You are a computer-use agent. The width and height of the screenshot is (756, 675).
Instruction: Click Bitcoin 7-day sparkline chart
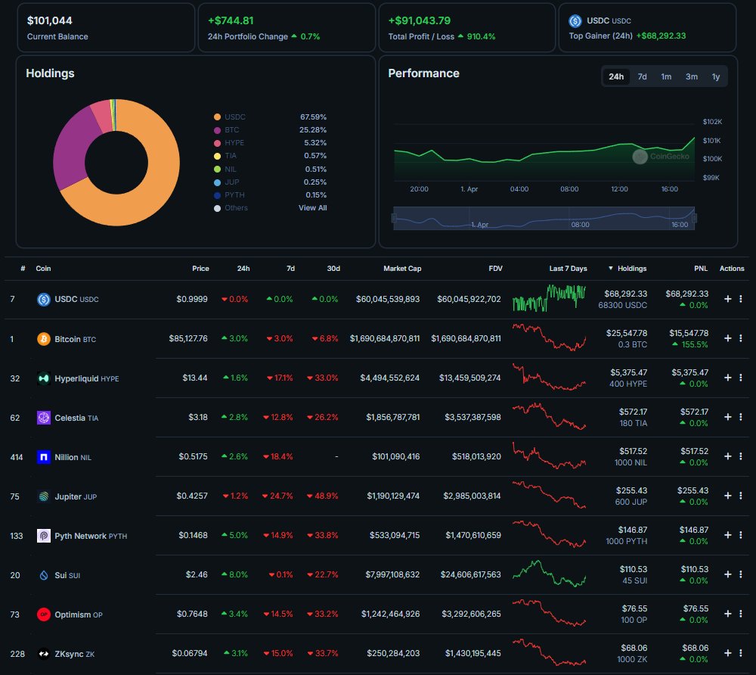[x=549, y=337]
